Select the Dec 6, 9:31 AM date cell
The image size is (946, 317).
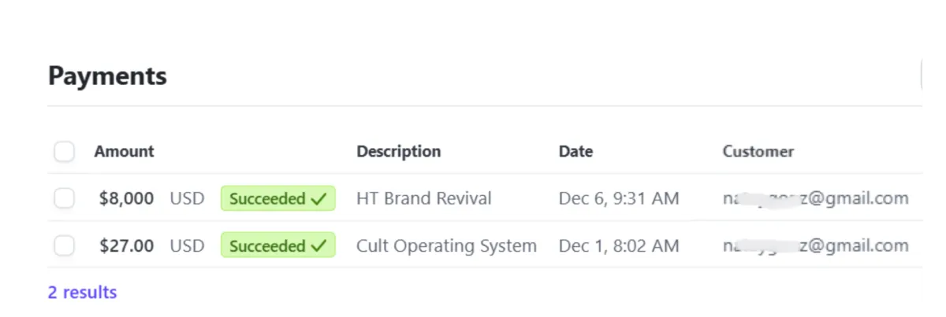tap(618, 199)
